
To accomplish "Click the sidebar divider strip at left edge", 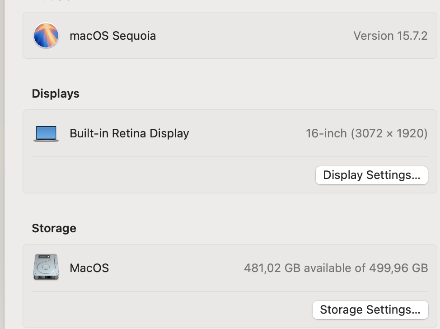I will click(2, 164).
